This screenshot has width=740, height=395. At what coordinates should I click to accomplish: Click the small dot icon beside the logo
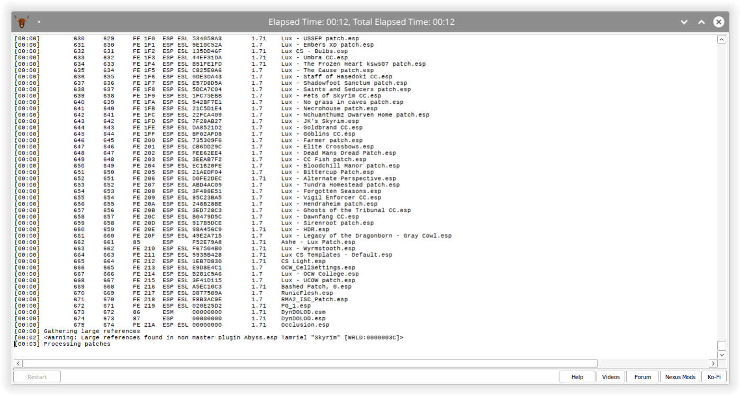click(39, 22)
